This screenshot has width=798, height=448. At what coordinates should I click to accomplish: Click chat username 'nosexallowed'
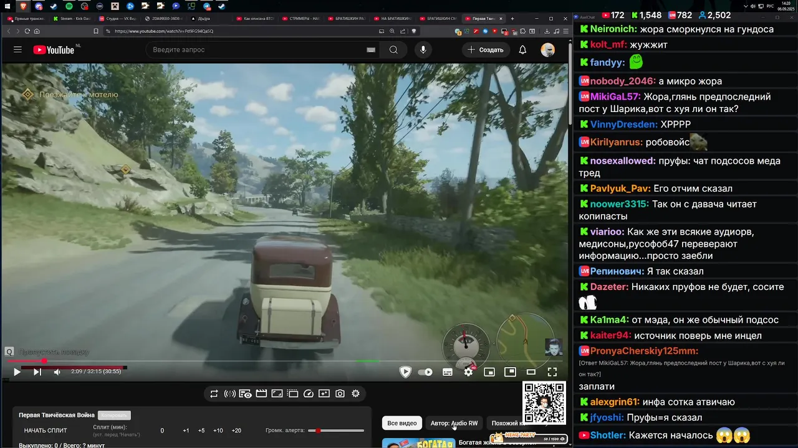tap(623, 161)
